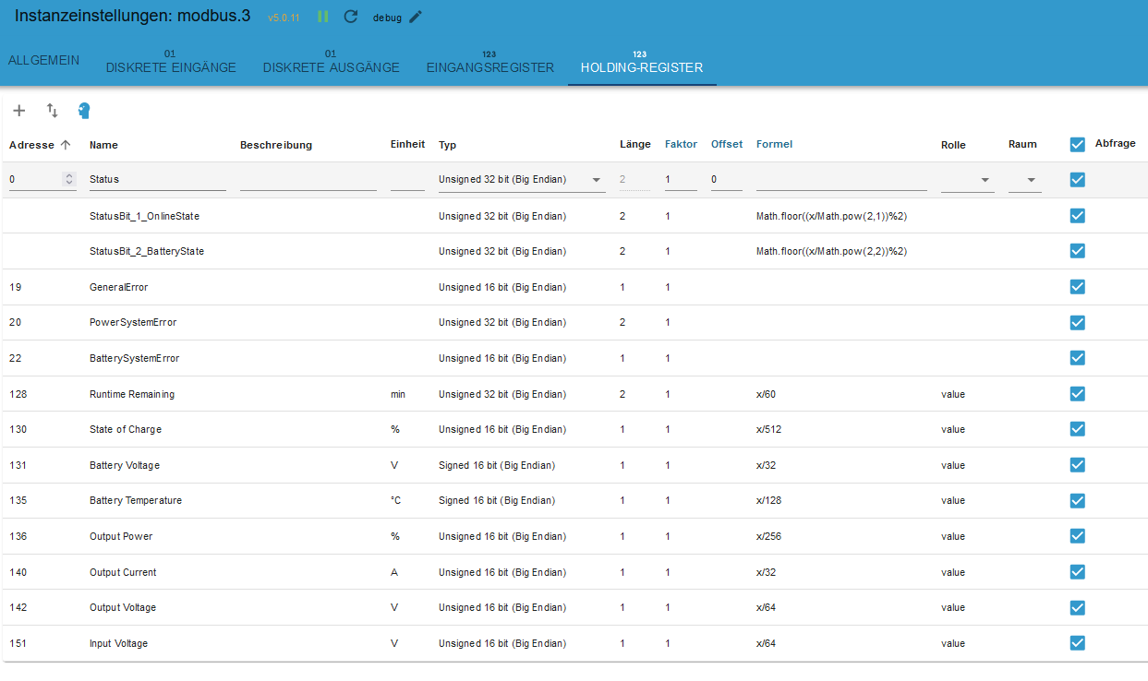Click the plus icon to add register
1148x681 pixels.
(x=19, y=111)
